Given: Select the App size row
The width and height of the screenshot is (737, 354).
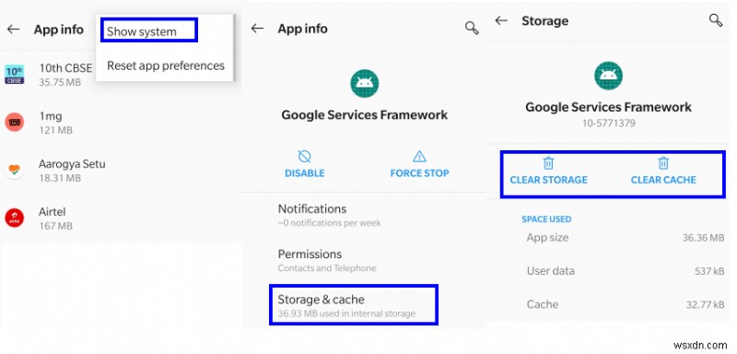Looking at the screenshot, I should [x=626, y=238].
